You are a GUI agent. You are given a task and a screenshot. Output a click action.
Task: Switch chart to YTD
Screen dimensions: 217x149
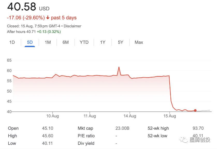coord(84,42)
